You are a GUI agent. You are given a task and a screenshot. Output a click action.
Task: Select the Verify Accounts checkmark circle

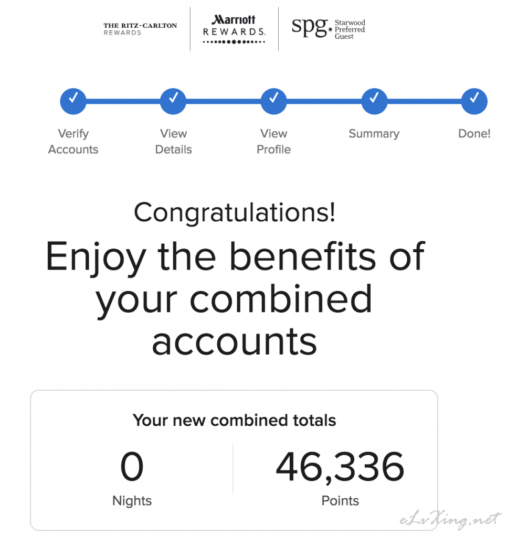click(73, 101)
